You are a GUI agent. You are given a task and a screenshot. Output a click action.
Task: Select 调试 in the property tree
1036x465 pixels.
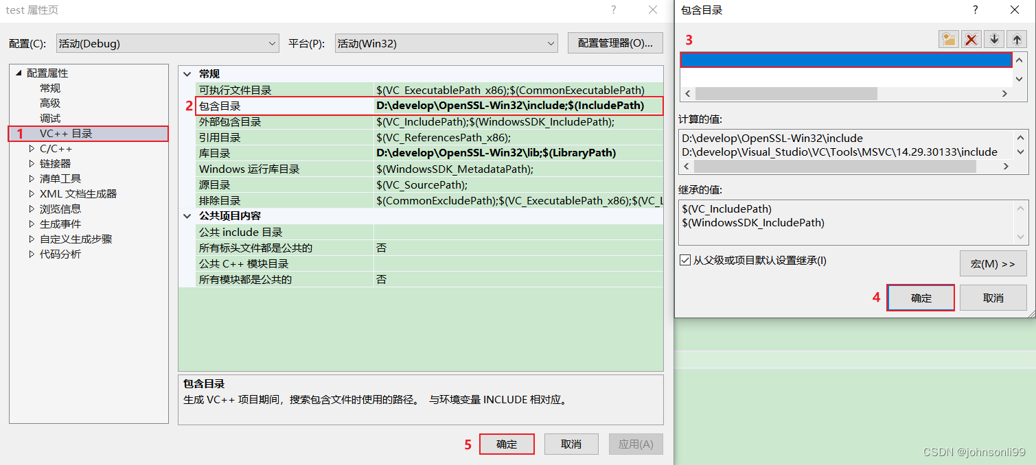pos(49,118)
